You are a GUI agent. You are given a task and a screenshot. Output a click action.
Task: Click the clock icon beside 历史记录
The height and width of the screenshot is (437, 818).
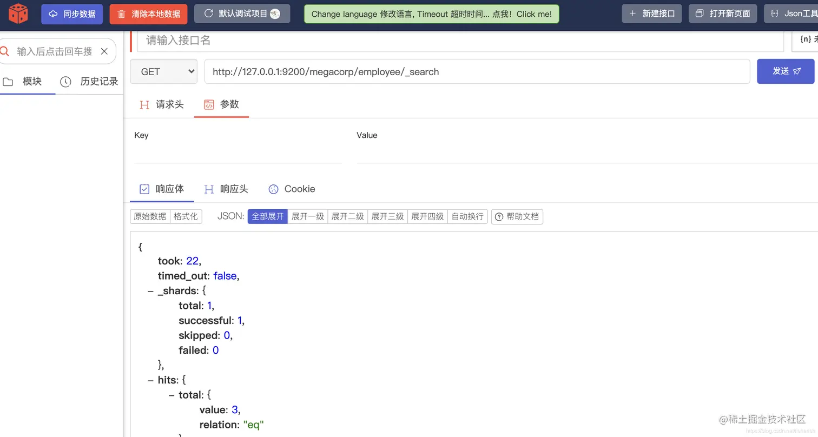pyautogui.click(x=65, y=82)
